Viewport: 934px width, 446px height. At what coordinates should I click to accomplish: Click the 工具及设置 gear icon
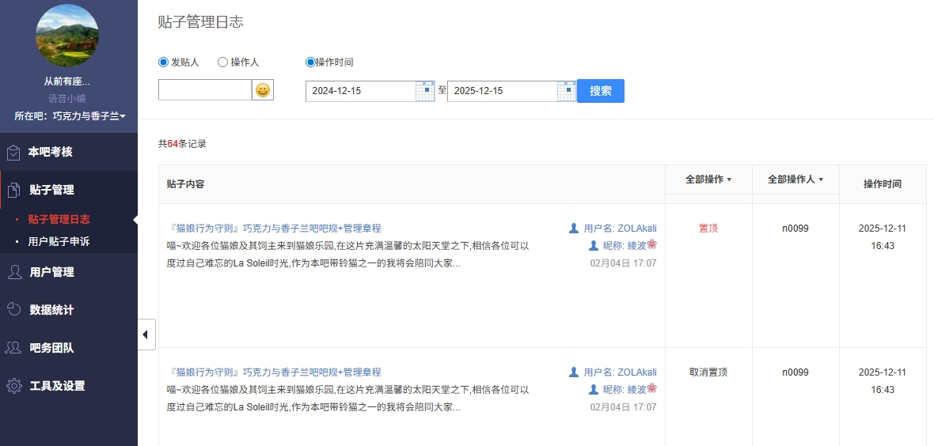[x=13, y=386]
